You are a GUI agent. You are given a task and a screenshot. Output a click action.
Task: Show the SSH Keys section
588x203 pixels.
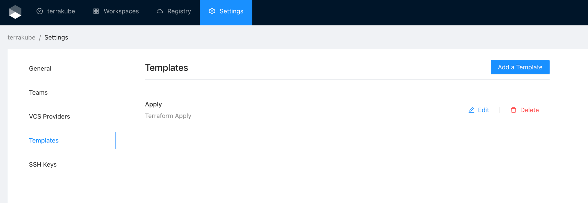click(43, 164)
